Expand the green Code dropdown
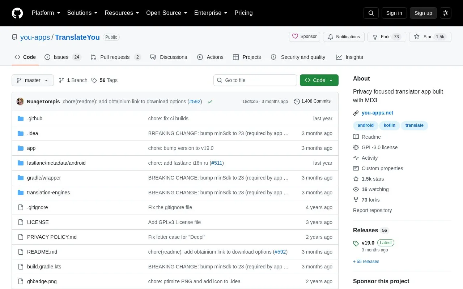This screenshot has width=463, height=289. [319, 80]
